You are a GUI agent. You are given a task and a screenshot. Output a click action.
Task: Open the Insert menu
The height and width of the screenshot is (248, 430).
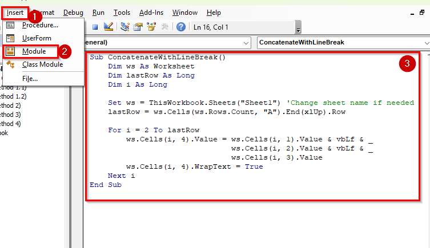tap(15, 13)
